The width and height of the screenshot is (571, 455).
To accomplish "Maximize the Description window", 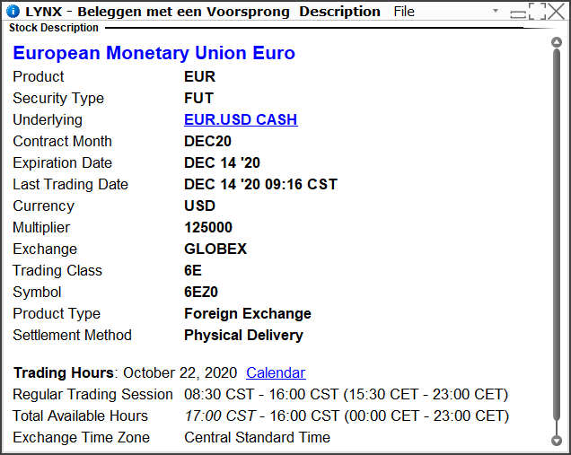I will (538, 12).
